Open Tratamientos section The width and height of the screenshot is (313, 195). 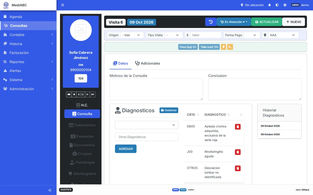(x=82, y=125)
